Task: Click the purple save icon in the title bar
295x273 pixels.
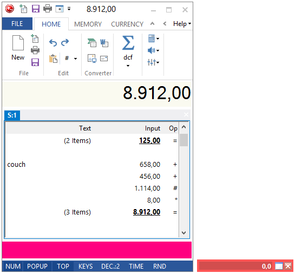Action: (36, 9)
